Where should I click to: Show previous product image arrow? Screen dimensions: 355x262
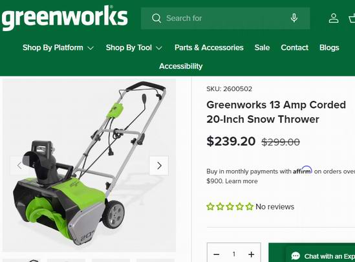click(x=19, y=166)
